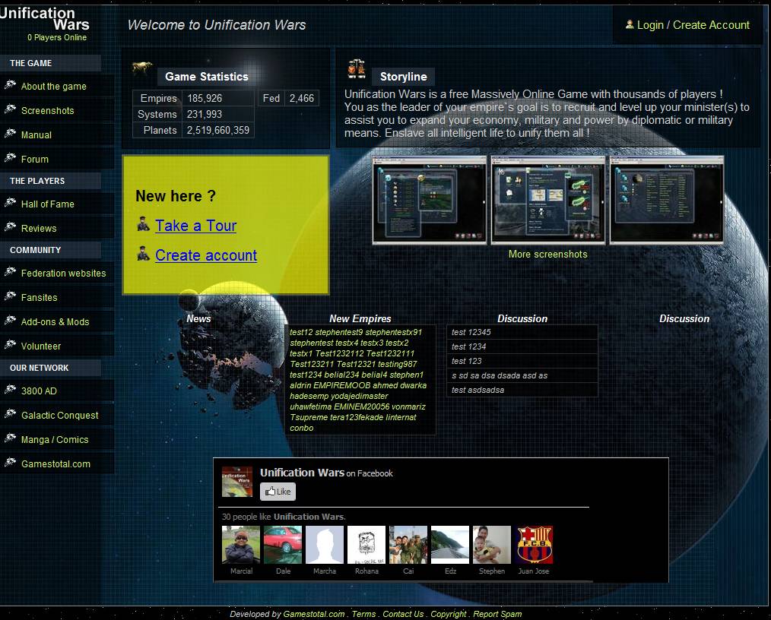Open Galactic Conquest network link
771x620 pixels.
(59, 416)
